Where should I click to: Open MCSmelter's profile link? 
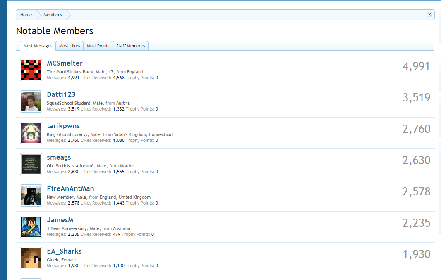(x=65, y=64)
